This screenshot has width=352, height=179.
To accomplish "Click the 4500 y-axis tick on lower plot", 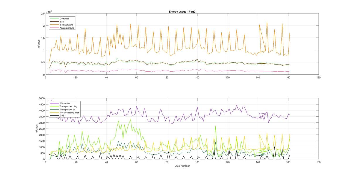I will (41, 105).
